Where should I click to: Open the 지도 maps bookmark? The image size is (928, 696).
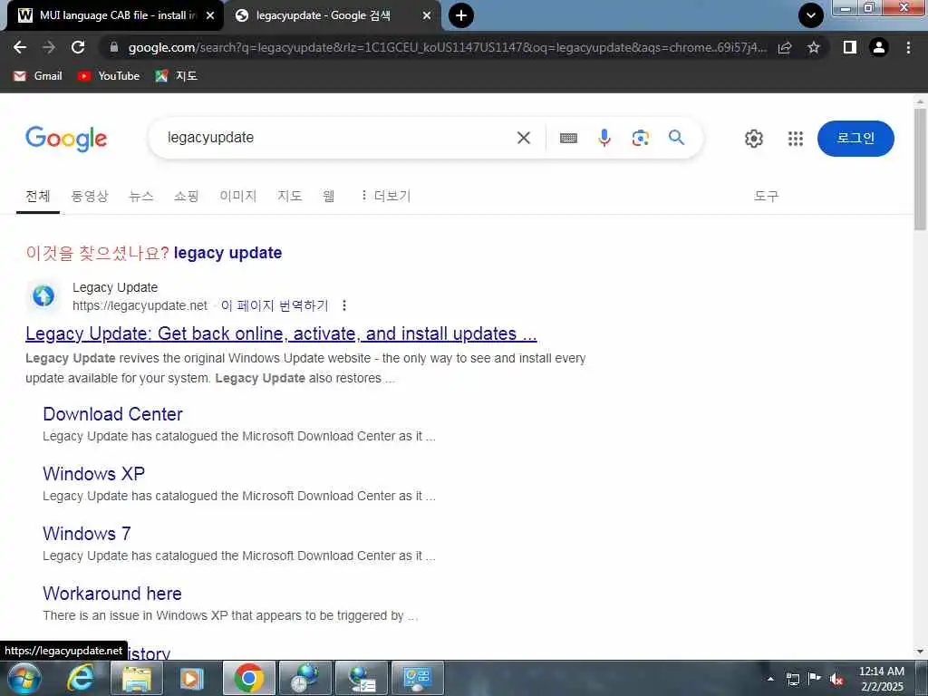(x=177, y=76)
